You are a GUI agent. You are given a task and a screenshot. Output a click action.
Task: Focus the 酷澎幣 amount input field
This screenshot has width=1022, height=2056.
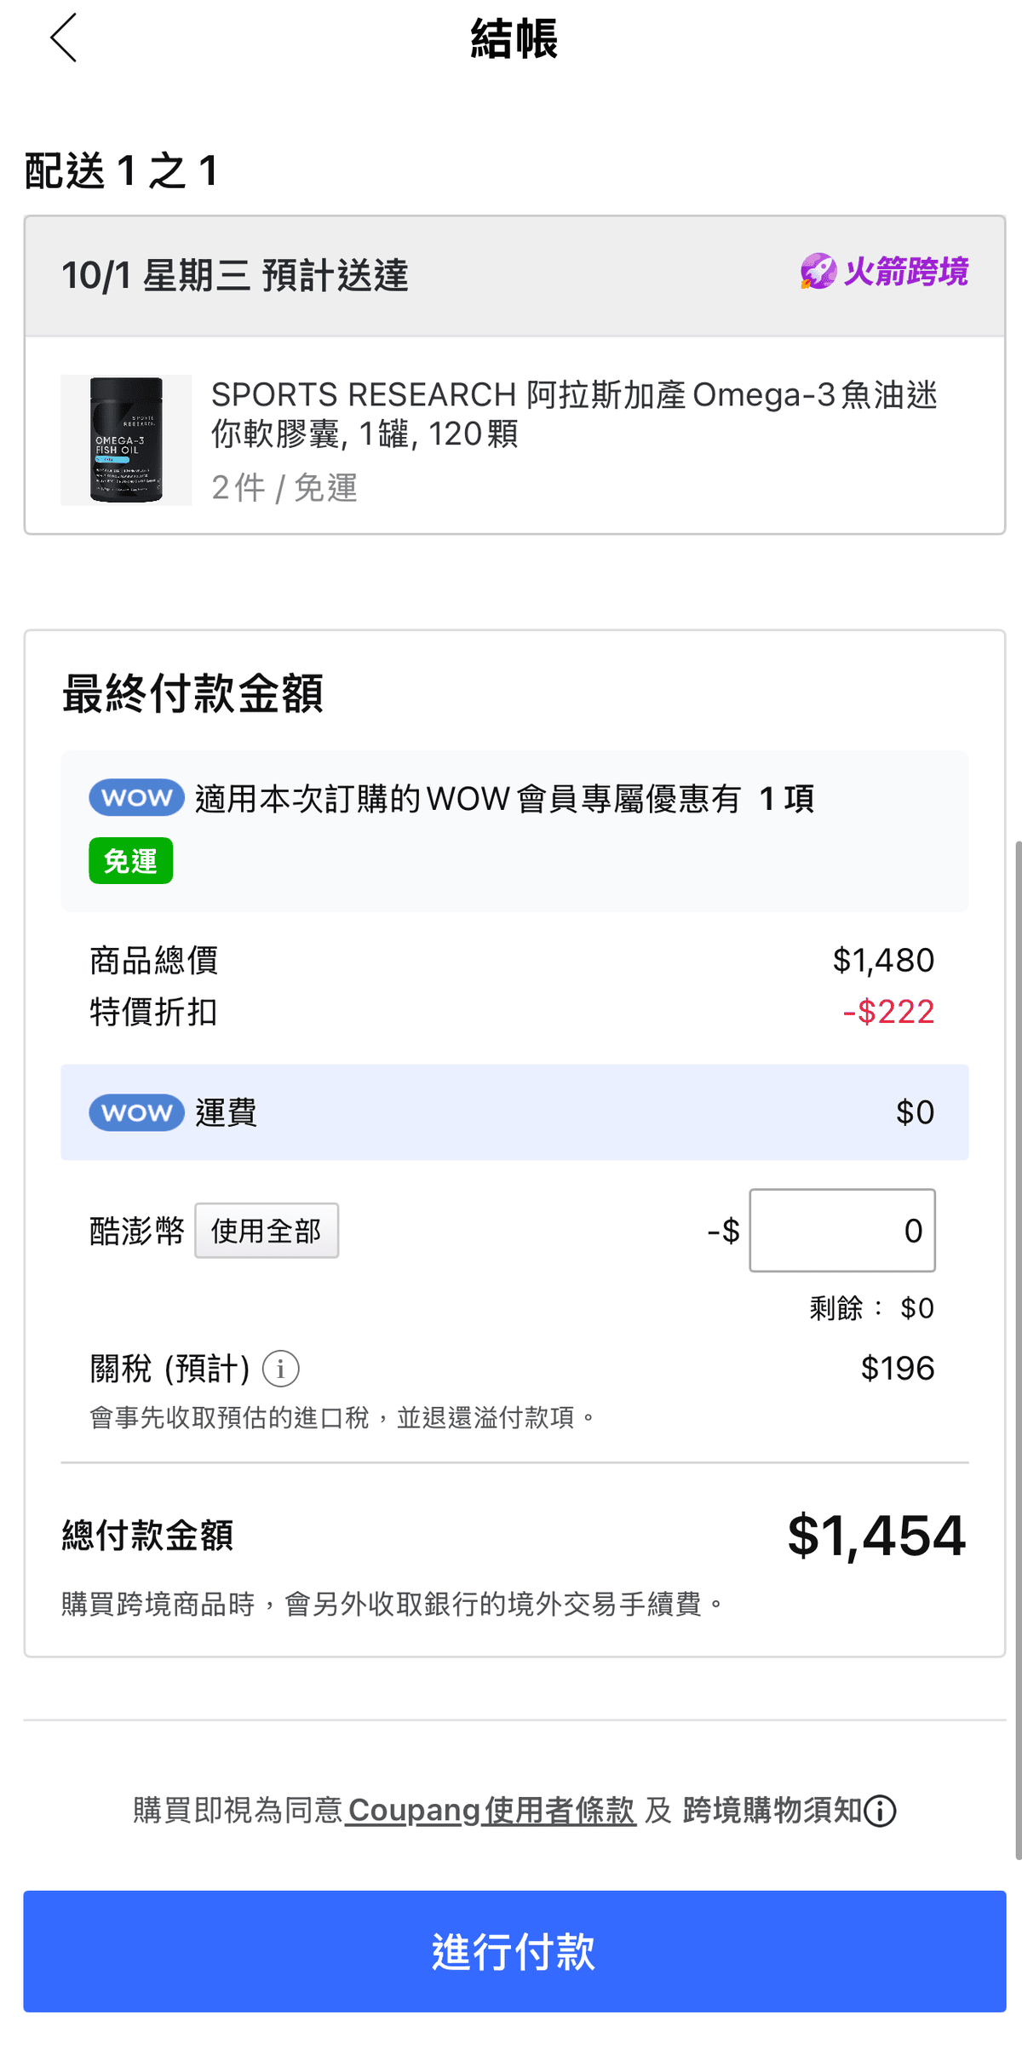pyautogui.click(x=841, y=1231)
